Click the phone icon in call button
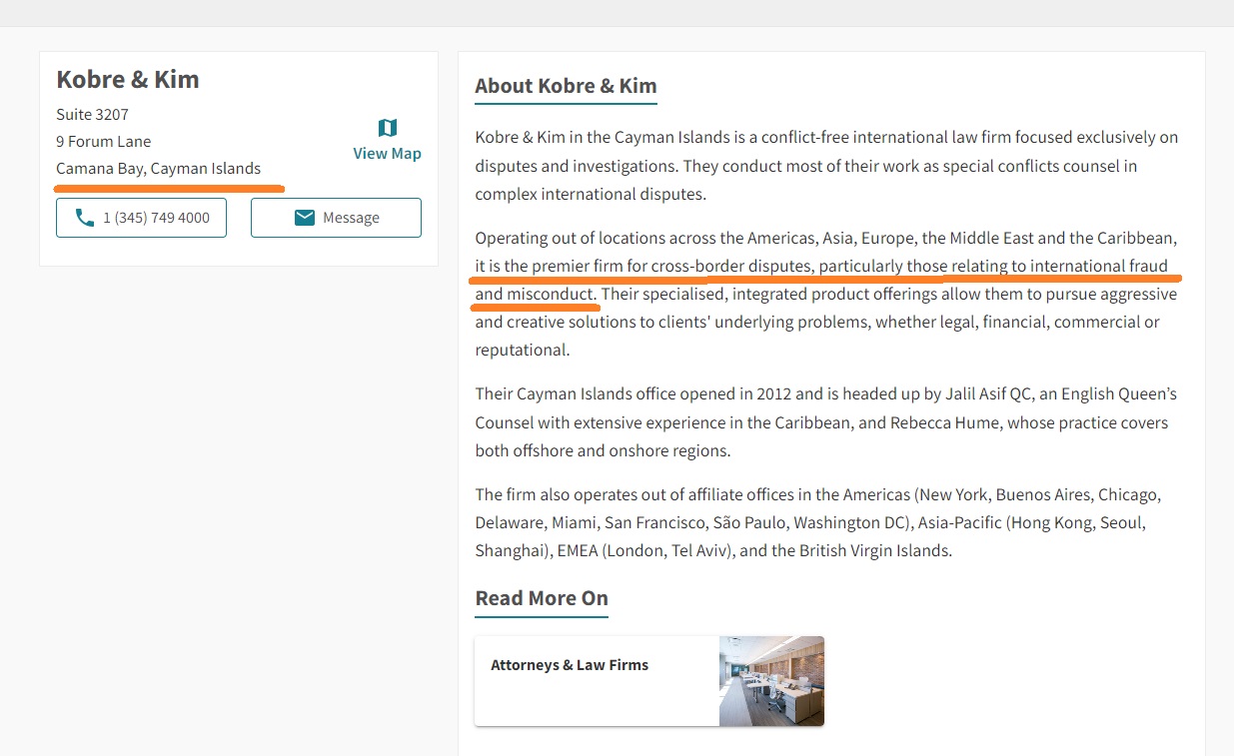Screen dimensions: 1234x756 85,218
